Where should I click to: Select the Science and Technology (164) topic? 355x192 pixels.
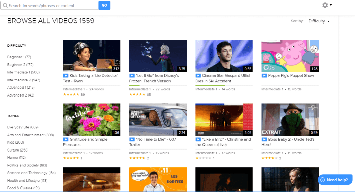[x=31, y=173]
